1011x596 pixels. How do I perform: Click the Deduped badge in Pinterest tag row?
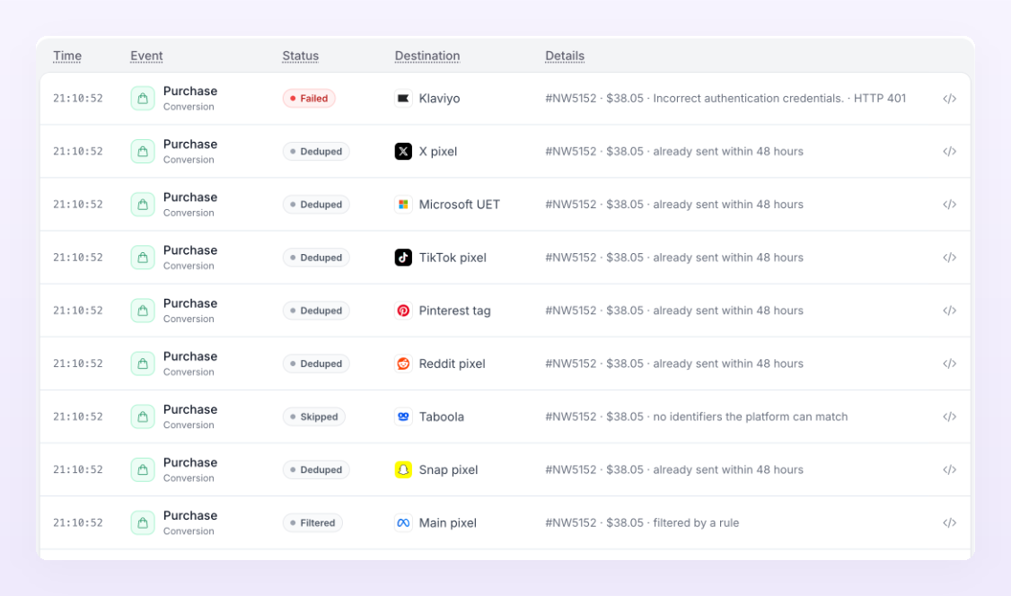point(316,311)
